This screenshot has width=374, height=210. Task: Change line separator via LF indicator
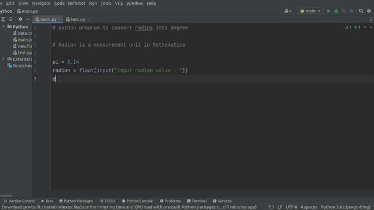tap(280, 207)
